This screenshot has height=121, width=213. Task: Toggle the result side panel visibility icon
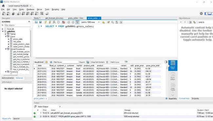[166, 62]
